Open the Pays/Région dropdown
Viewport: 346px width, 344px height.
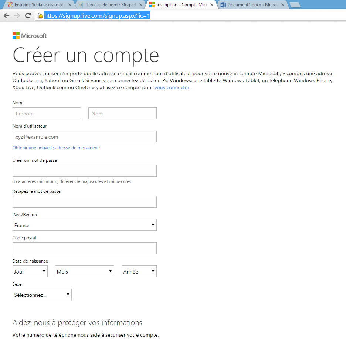[84, 225]
